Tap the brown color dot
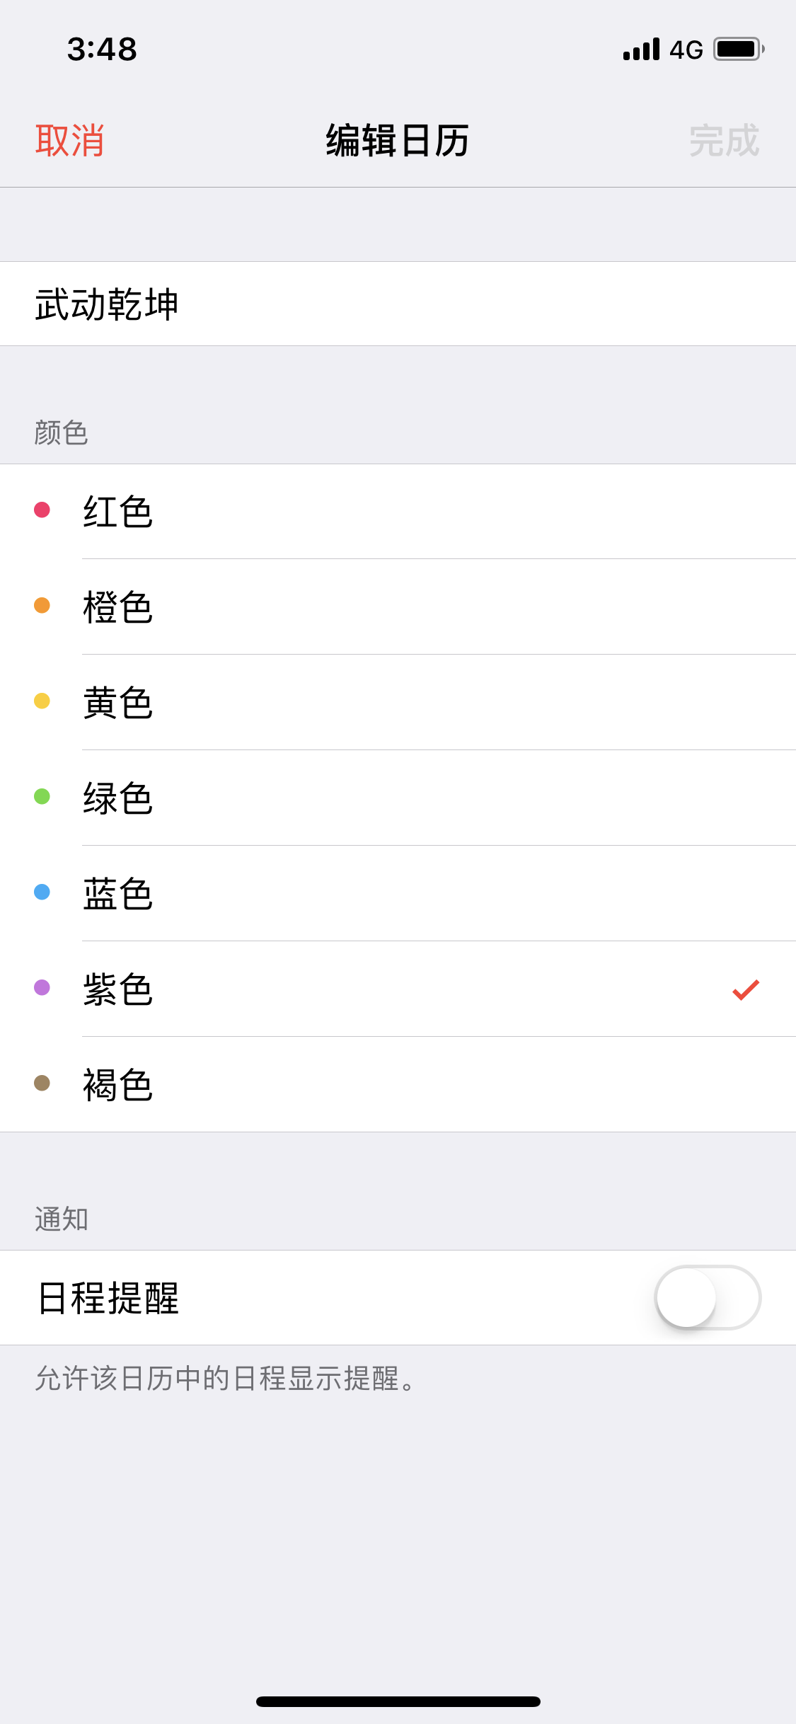The width and height of the screenshot is (796, 1724). tap(42, 1084)
